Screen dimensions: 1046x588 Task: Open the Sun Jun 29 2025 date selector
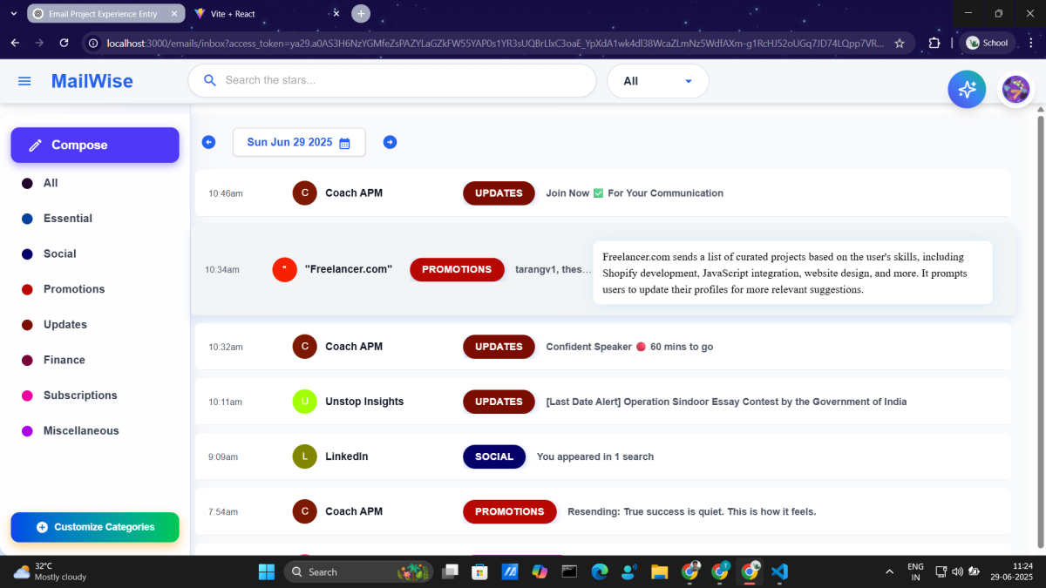coord(290,142)
